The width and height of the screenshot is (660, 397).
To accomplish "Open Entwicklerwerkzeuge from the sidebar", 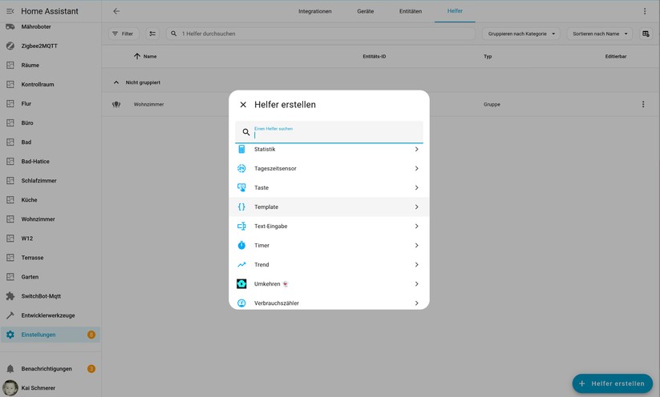I will pyautogui.click(x=48, y=315).
